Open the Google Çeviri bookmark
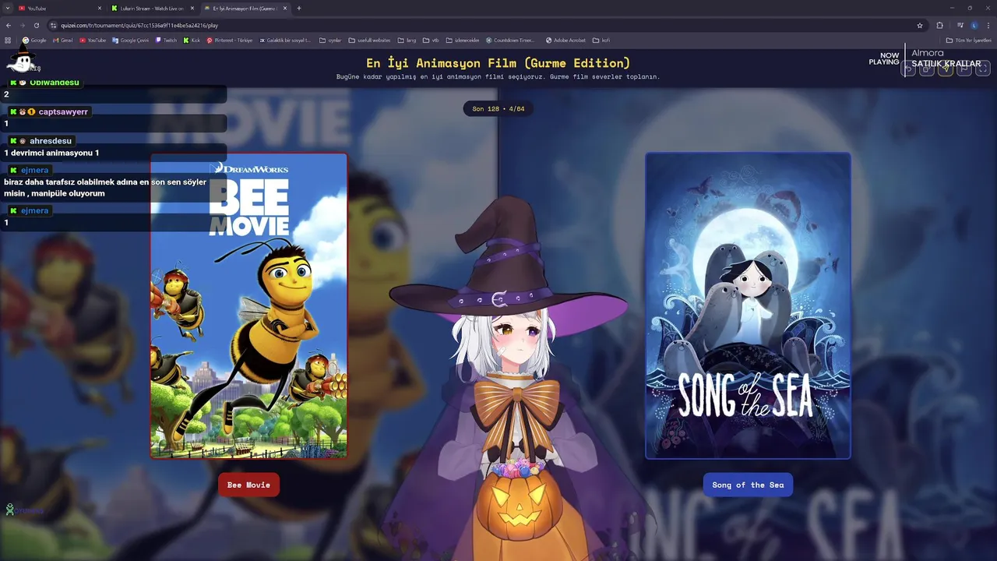The height and width of the screenshot is (561, 997). click(131, 40)
